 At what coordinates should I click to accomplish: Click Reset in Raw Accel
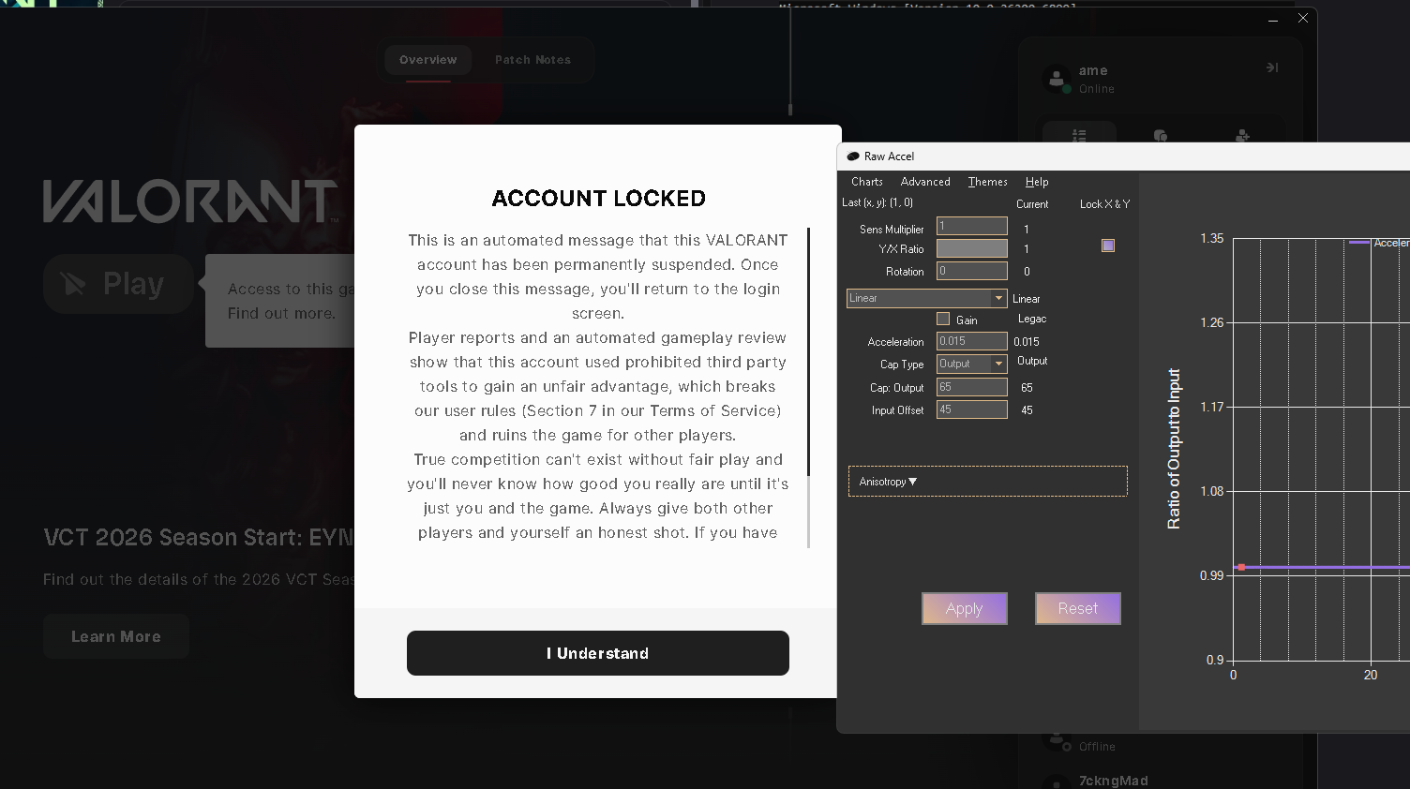[x=1078, y=608]
